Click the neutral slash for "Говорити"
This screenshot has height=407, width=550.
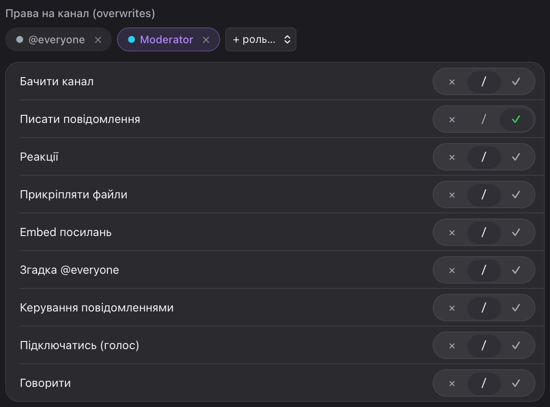coord(484,383)
